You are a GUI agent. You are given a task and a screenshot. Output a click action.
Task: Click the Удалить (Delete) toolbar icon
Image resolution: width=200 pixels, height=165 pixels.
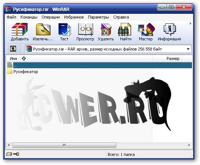[x=106, y=29]
